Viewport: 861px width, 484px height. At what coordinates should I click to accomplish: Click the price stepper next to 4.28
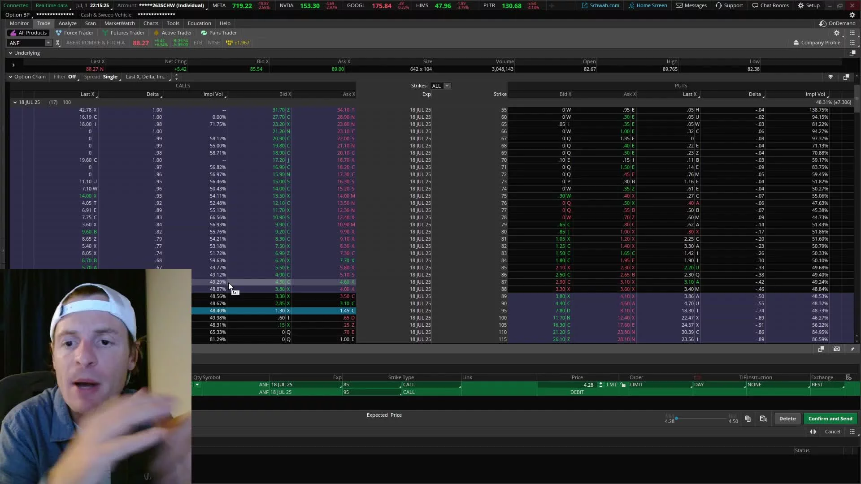coord(600,385)
